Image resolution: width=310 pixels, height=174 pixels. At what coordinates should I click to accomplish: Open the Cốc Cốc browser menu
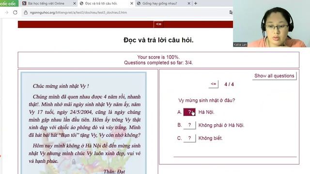pos(9,3)
